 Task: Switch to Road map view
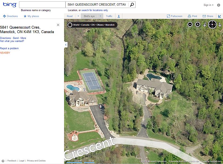point(70,16)
